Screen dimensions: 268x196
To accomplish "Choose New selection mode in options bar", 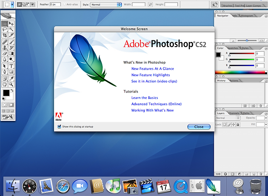I will [19, 5].
